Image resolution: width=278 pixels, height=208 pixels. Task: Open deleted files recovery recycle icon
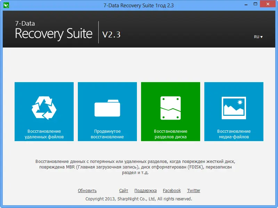[44, 108]
